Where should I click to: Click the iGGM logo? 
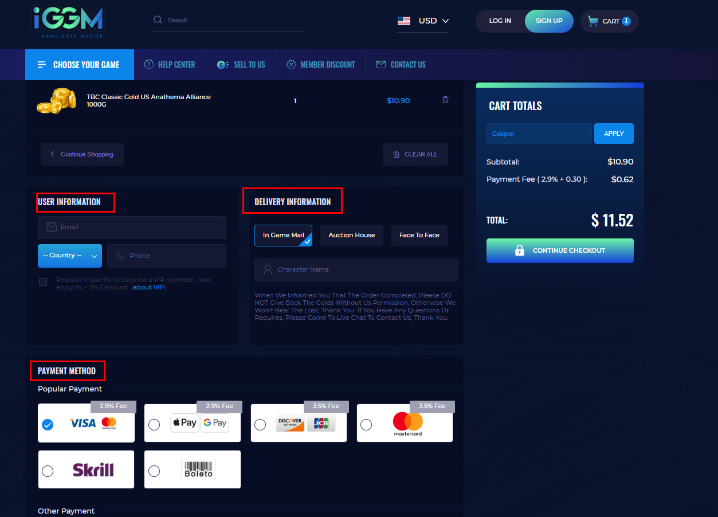(x=68, y=22)
